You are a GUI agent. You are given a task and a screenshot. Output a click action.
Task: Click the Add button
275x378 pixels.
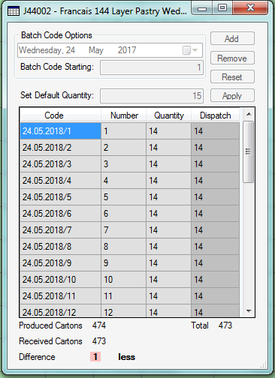(x=232, y=38)
